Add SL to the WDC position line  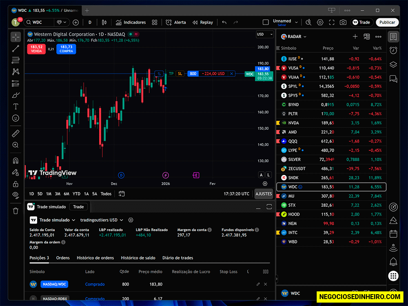click(180, 74)
